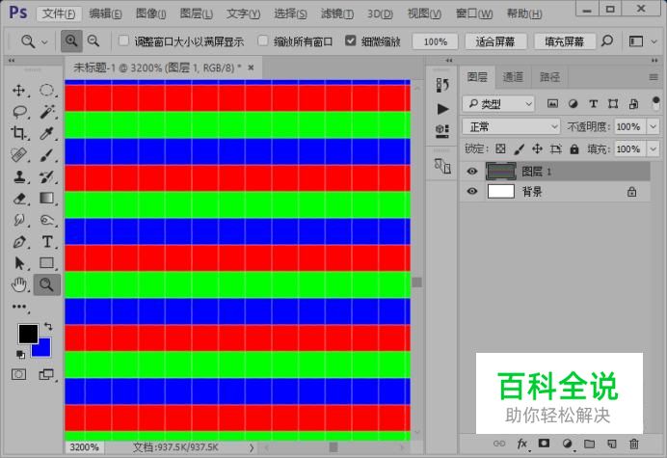Switch to the 路径 tab

point(549,77)
